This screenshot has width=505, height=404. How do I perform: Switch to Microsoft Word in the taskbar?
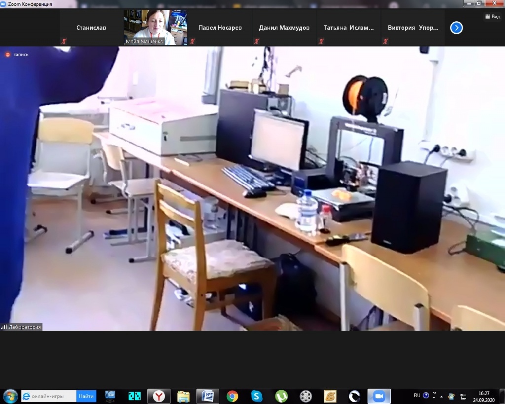[208, 396]
